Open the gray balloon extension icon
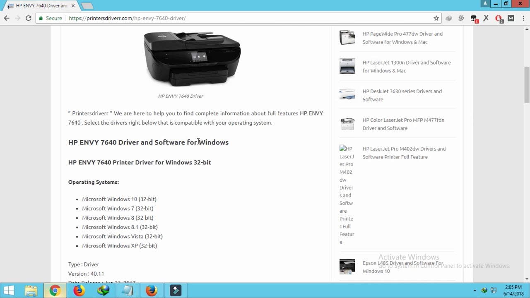This screenshot has height=298, width=530. pos(449,18)
